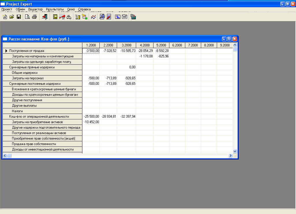Click the 1.2008 column header
296x214 pixels.
click(91, 45)
